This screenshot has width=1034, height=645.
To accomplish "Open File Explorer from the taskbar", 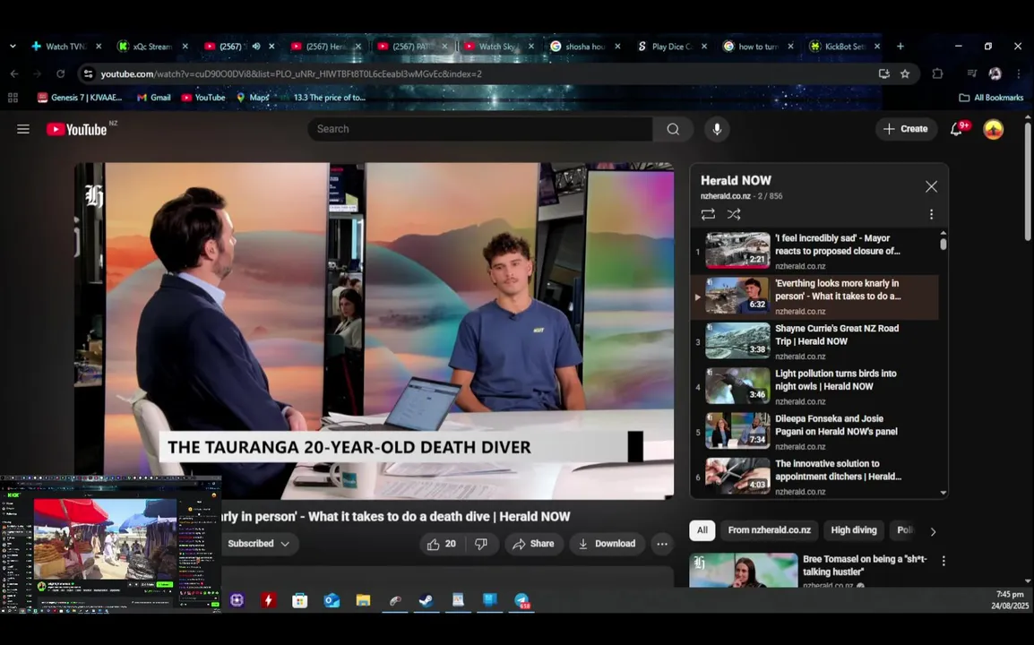I will (364, 600).
